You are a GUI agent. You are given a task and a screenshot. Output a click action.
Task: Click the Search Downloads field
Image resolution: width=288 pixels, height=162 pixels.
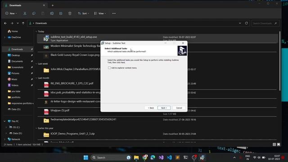(x=265, y=23)
